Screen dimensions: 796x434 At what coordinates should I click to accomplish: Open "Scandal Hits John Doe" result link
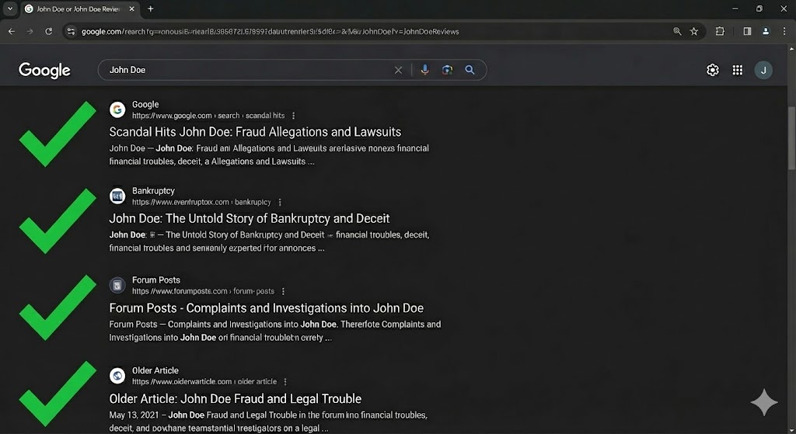pos(255,132)
